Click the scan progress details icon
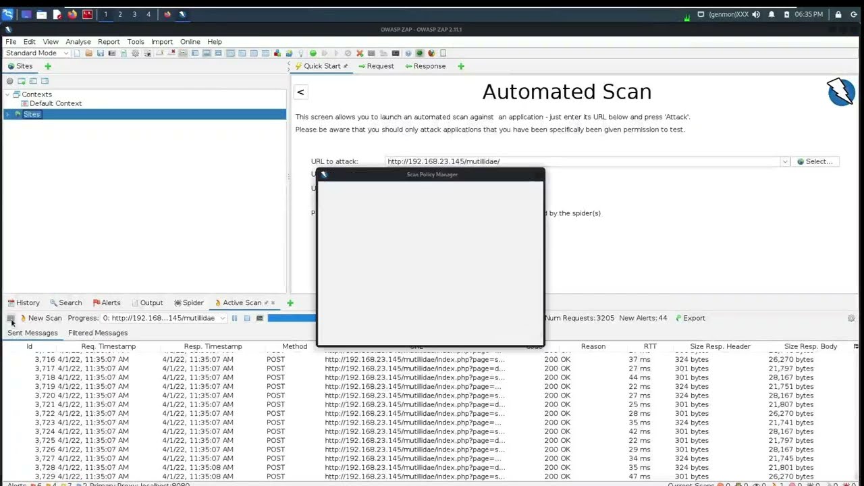This screenshot has width=864, height=486. point(259,318)
